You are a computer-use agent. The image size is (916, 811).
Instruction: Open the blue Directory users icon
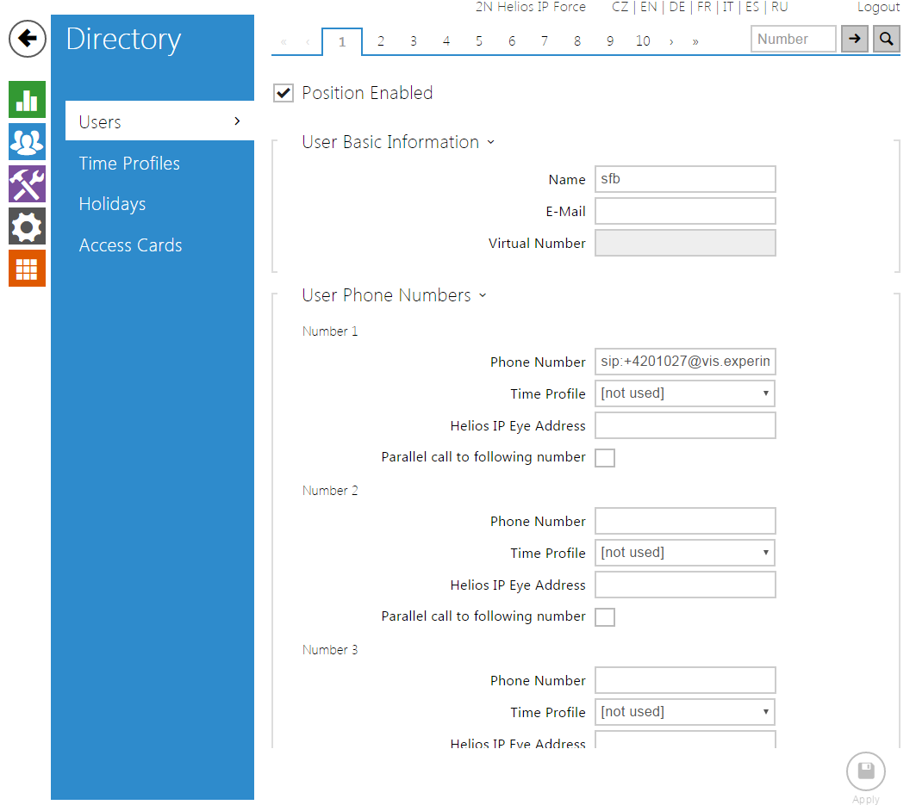click(x=27, y=142)
